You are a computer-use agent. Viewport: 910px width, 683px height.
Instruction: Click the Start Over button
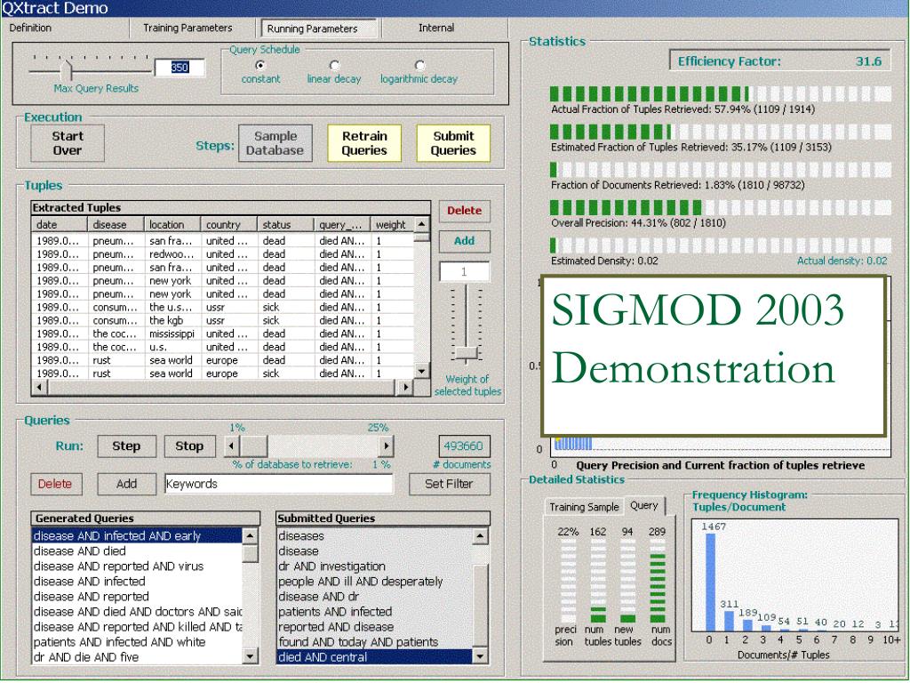tap(68, 143)
